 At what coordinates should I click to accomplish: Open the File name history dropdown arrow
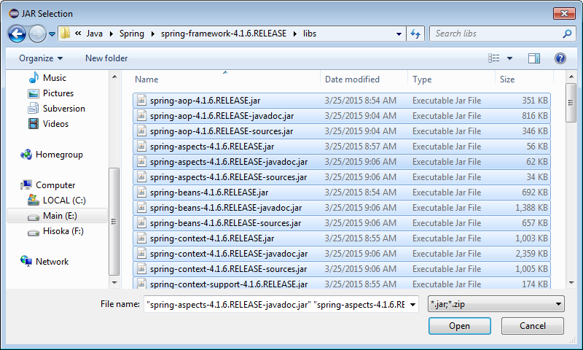(412, 305)
